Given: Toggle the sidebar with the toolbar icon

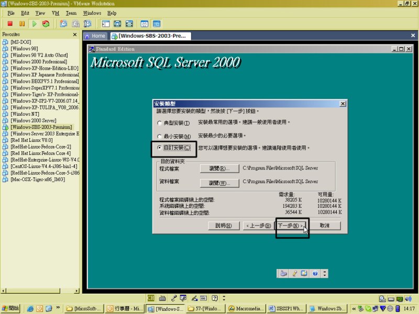Looking at the screenshot, I should coord(106,24).
